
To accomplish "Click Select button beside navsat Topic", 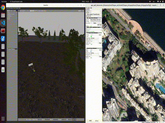I will click(100, 50).
